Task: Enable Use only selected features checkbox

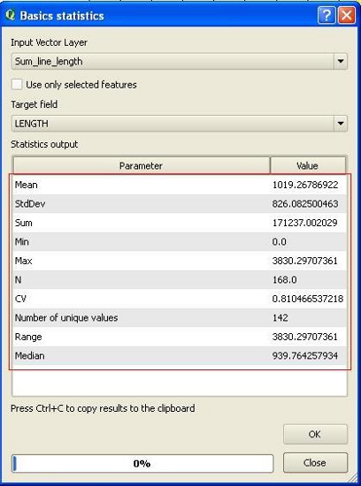Action: (x=17, y=84)
